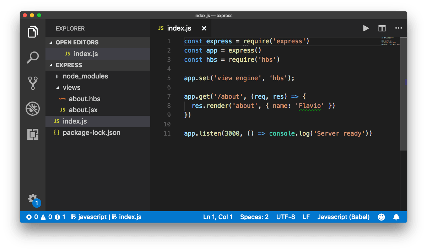The image size is (427, 251).
Task: Split the editor using split icon
Action: [382, 28]
